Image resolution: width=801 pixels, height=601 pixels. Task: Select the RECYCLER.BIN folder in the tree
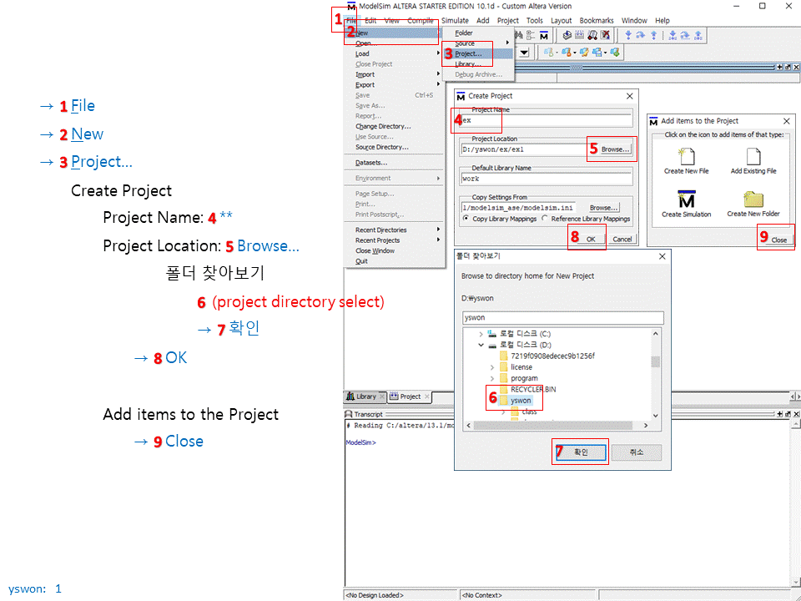527,390
